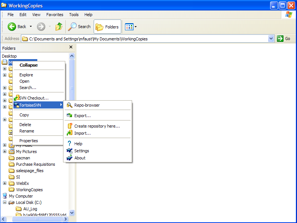Screen dimensions: 297x223
Task: Select Desktop in folder tree
Action: [9, 56]
